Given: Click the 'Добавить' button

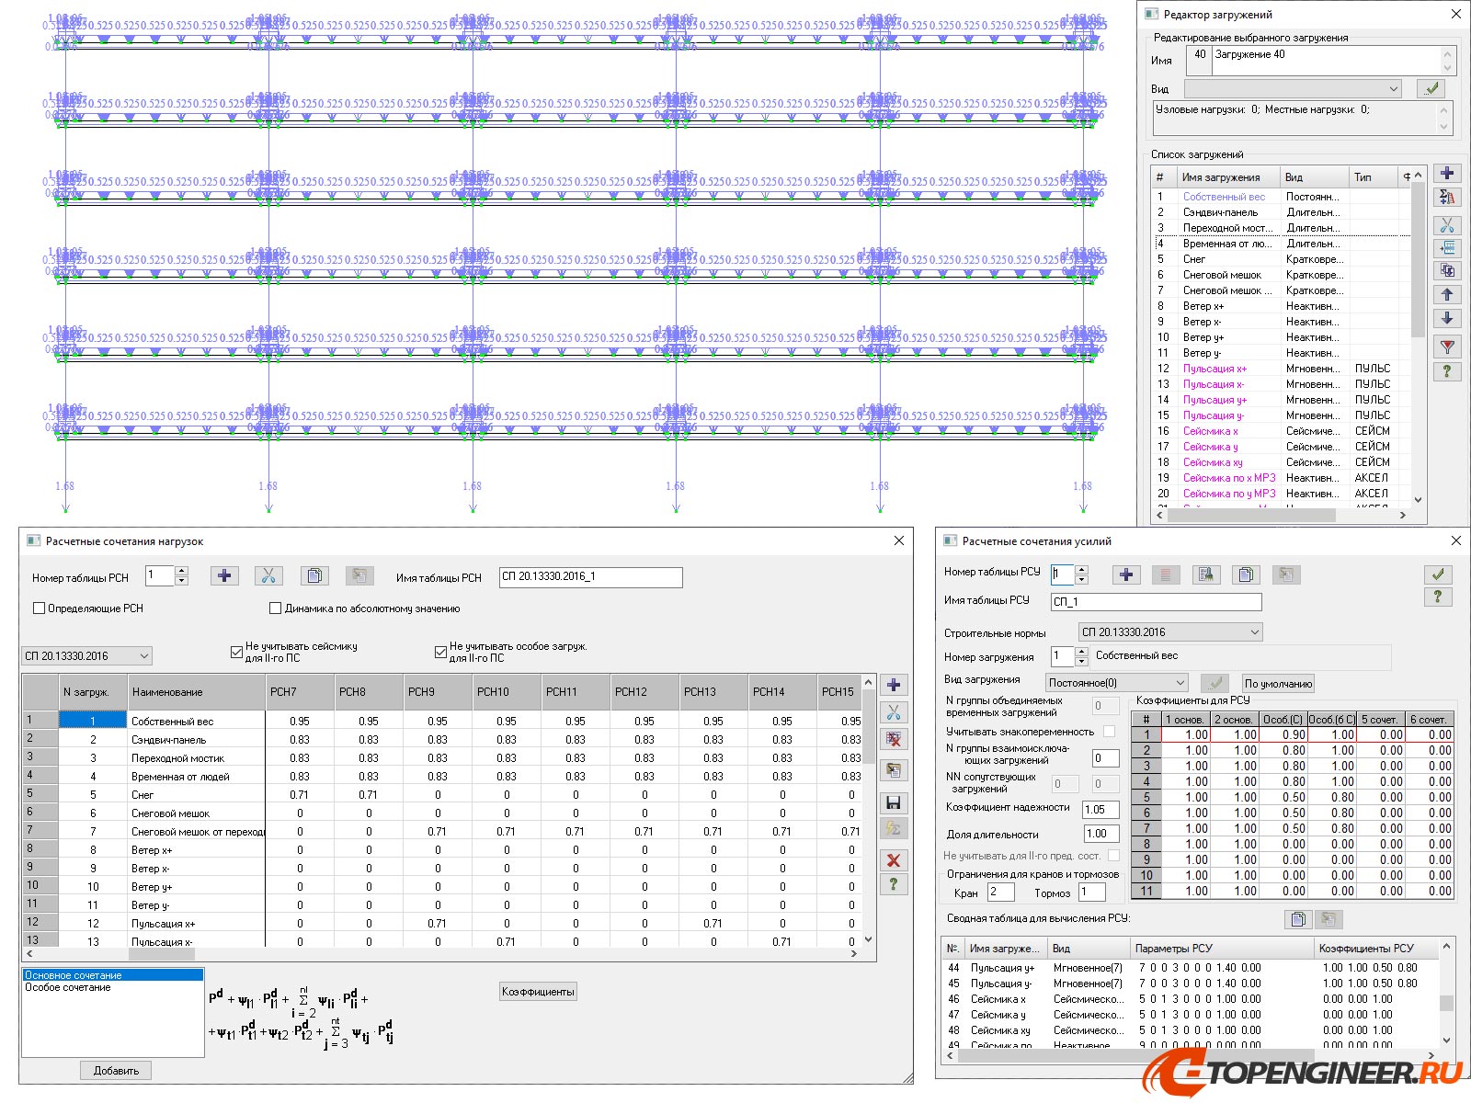Looking at the screenshot, I should pyautogui.click(x=116, y=1071).
